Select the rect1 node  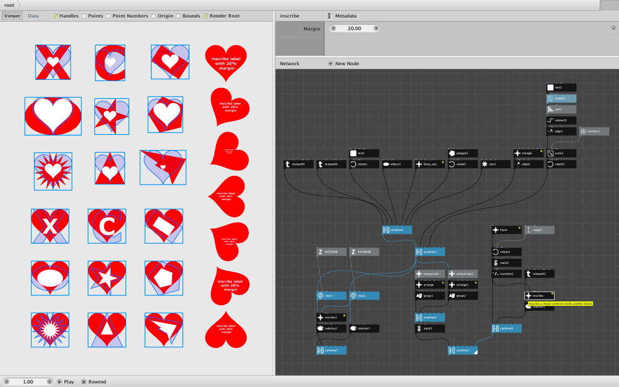[364, 153]
